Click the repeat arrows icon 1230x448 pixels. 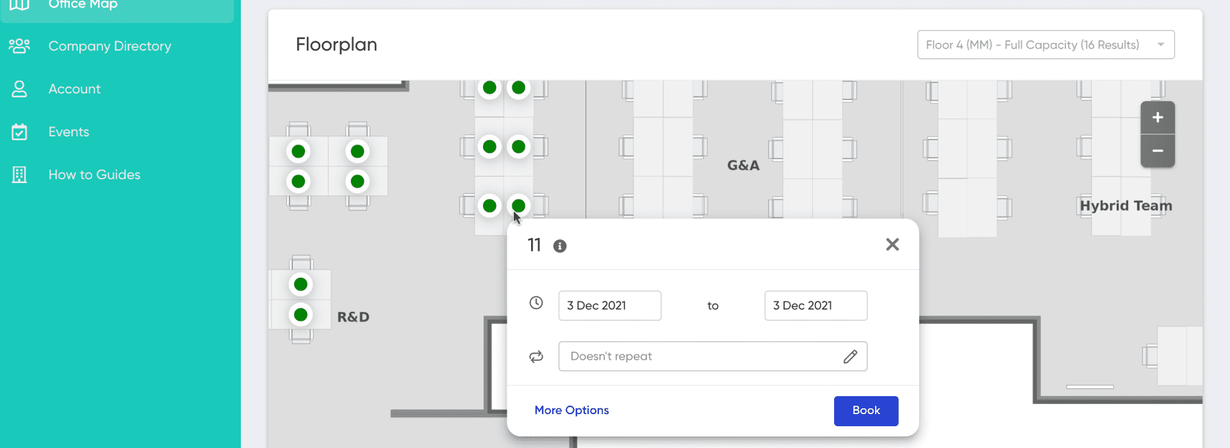pos(536,356)
